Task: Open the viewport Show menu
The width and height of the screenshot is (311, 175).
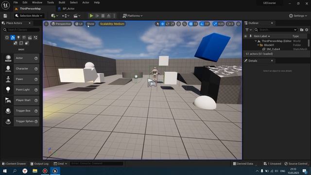Action: (90, 24)
